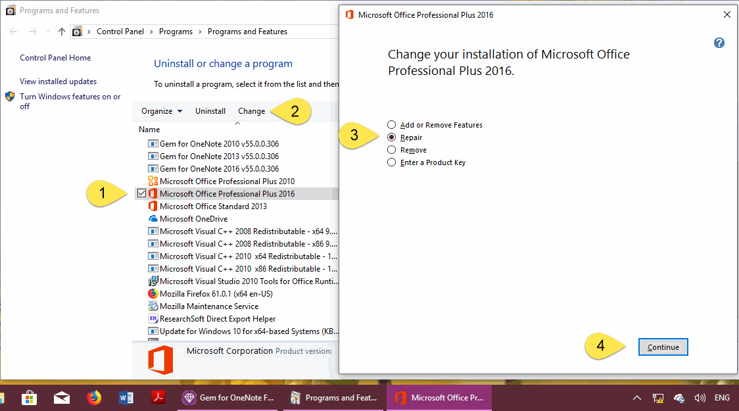The width and height of the screenshot is (739, 411).
Task: Click network status tray icon
Action: (x=658, y=399)
